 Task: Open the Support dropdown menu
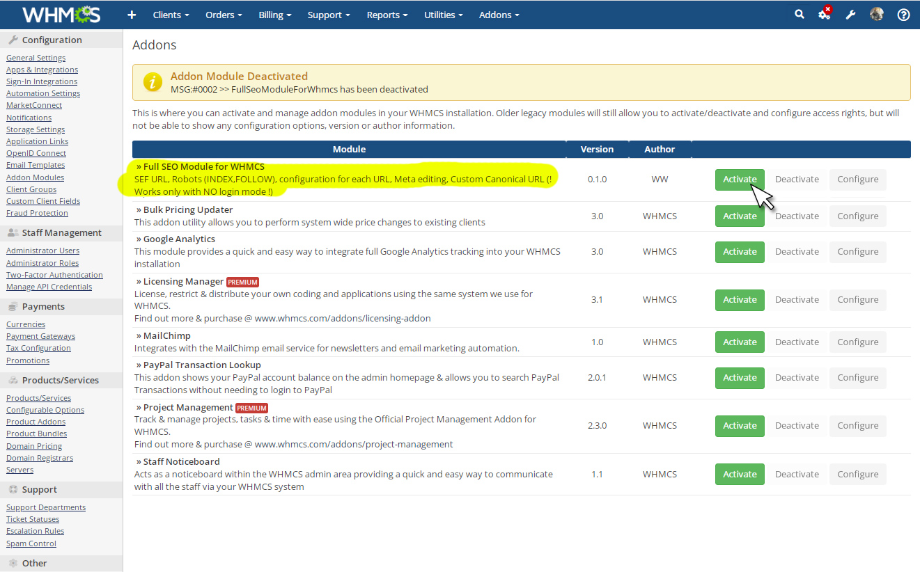(x=329, y=15)
